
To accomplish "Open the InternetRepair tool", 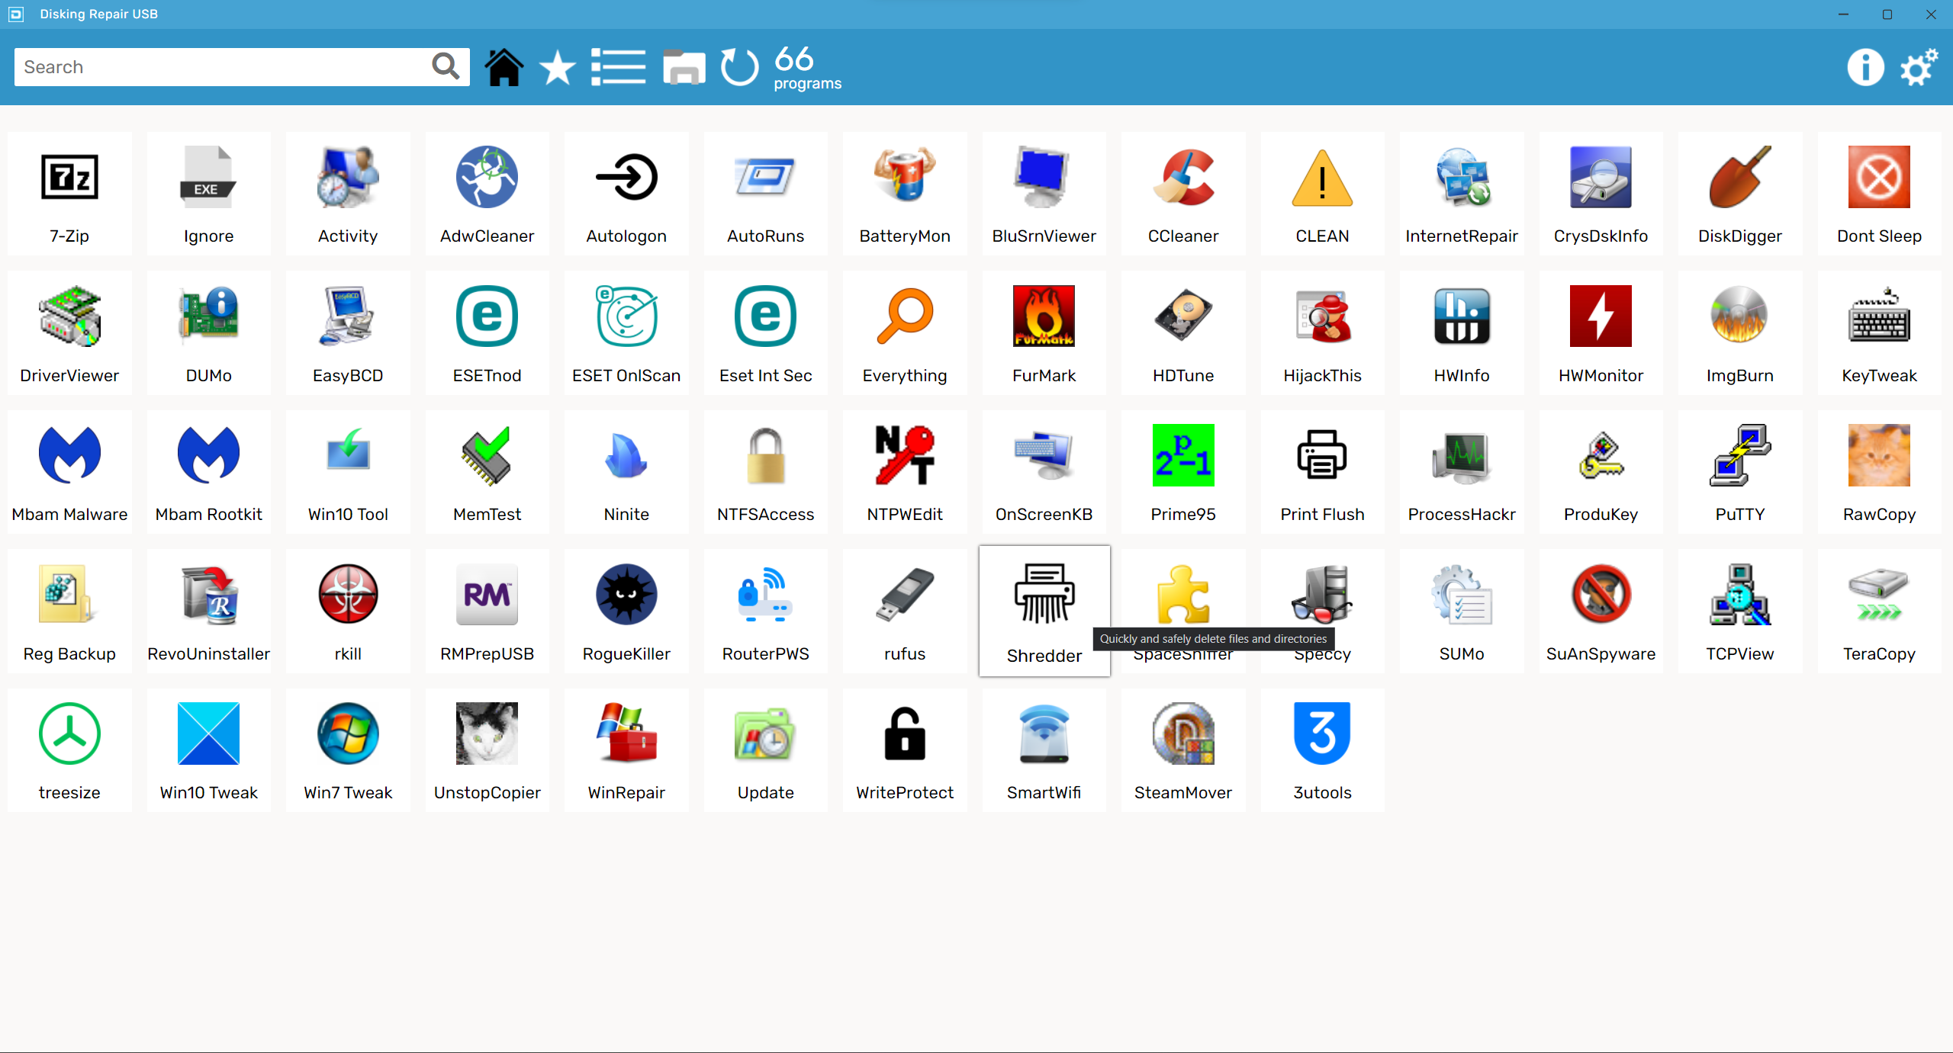I will (x=1462, y=194).
